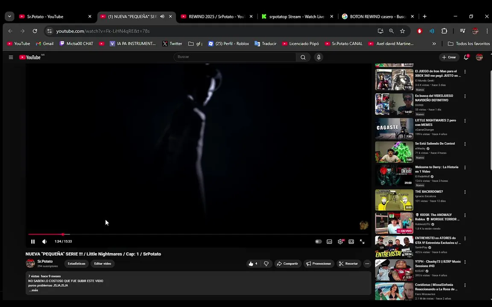Open options for the Iron Man XBOX 360 video
Image resolution: width=492 pixels, height=307 pixels.
[x=465, y=72]
